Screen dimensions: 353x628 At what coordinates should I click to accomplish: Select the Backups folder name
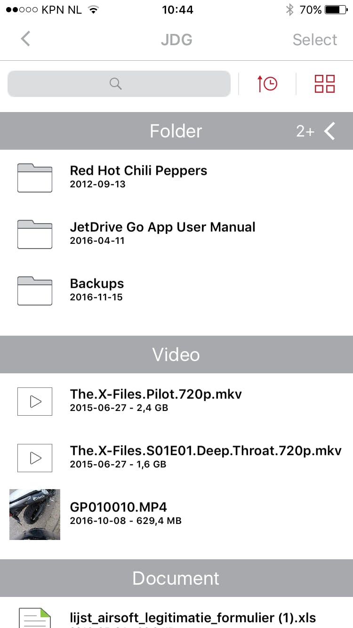pos(97,284)
